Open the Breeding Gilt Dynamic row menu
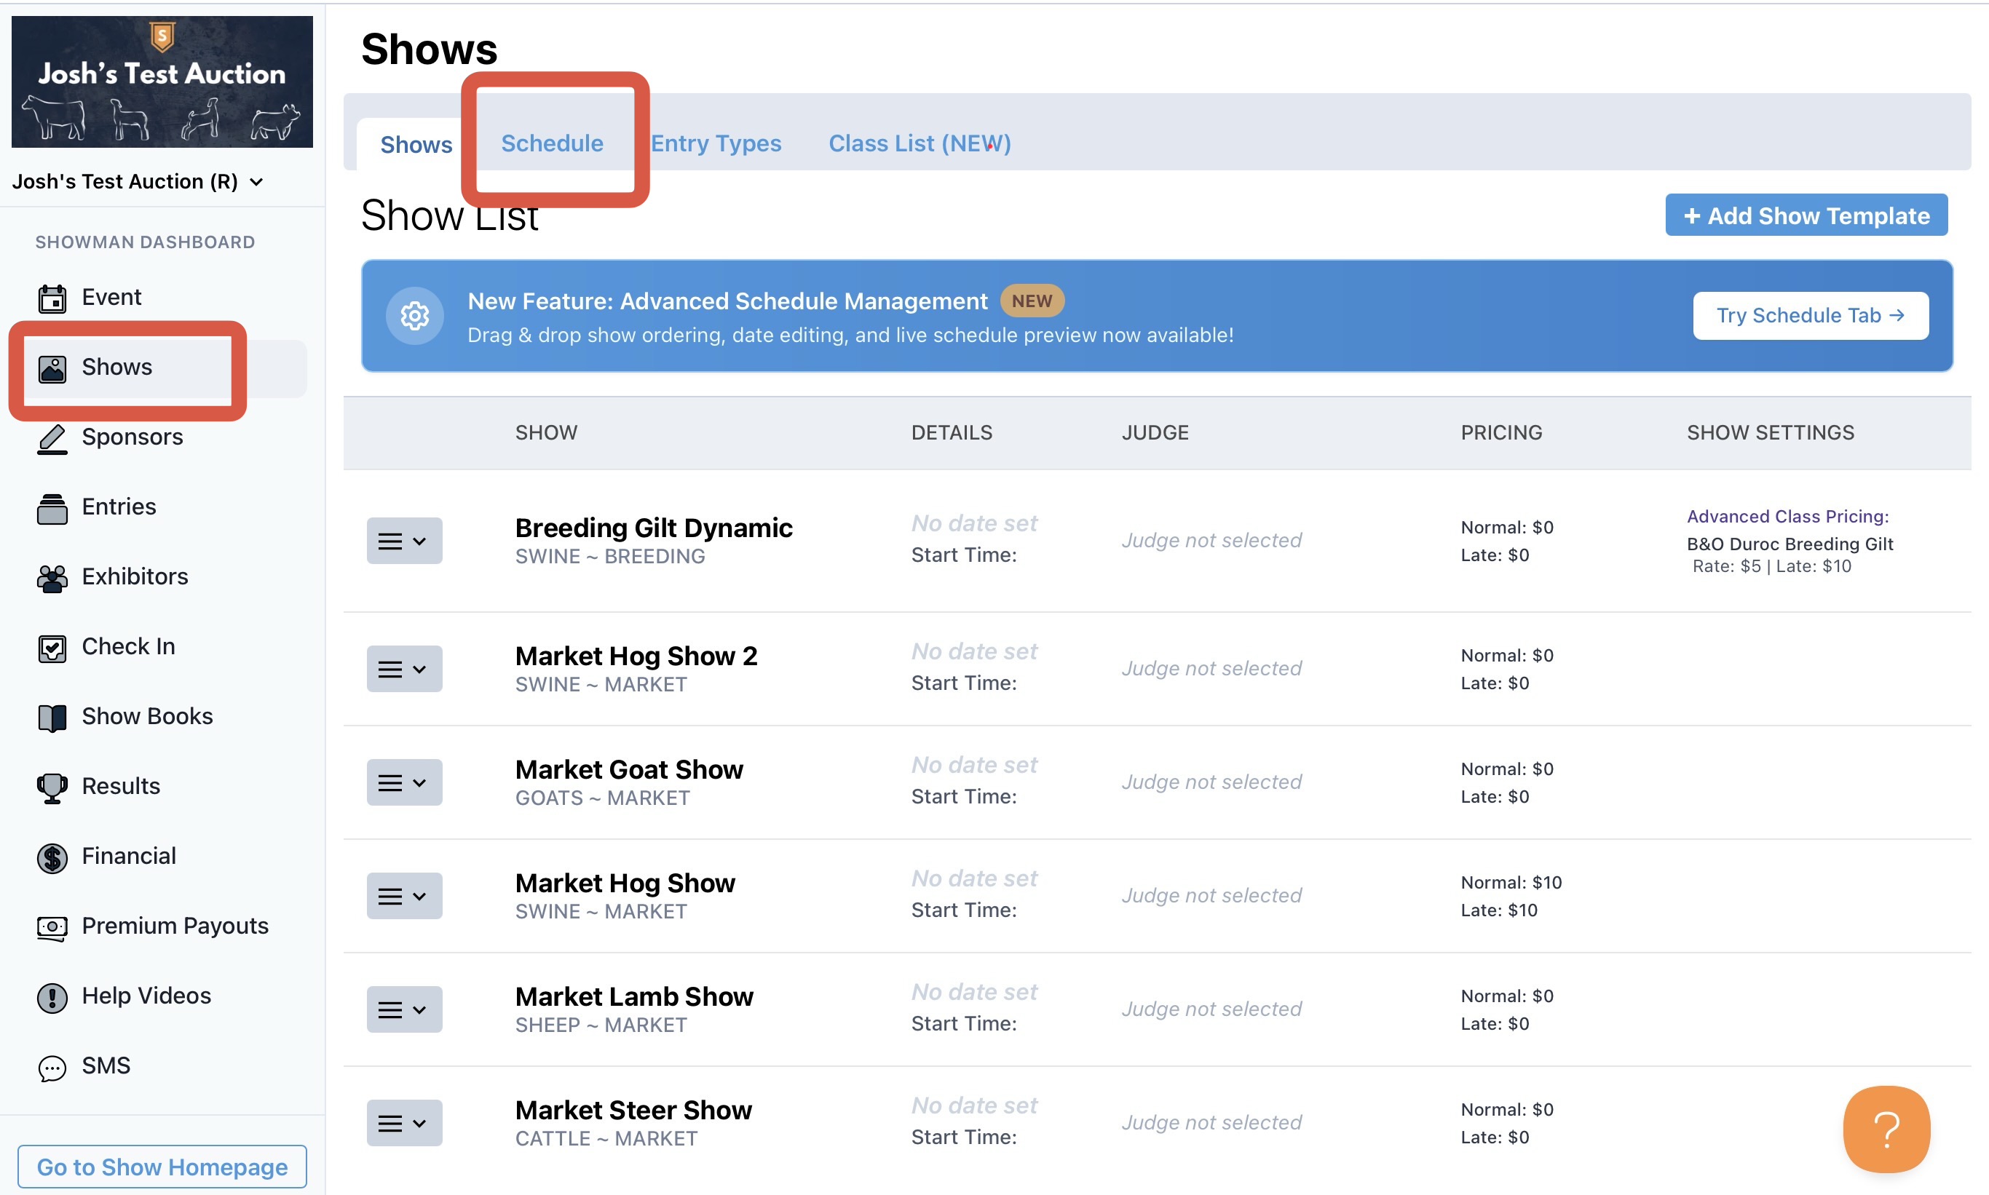Viewport: 1989px width, 1195px height. [x=403, y=540]
